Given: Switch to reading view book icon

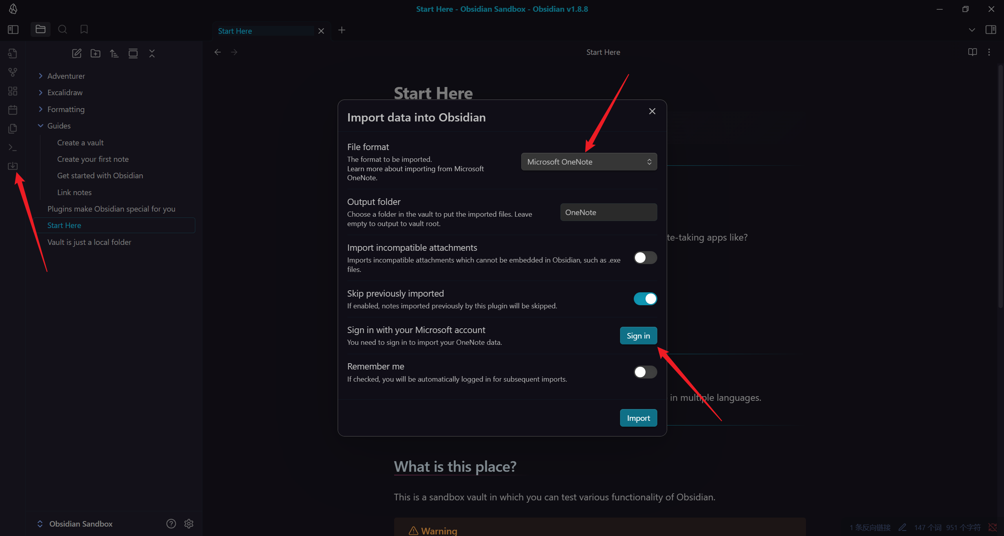Looking at the screenshot, I should [972, 52].
